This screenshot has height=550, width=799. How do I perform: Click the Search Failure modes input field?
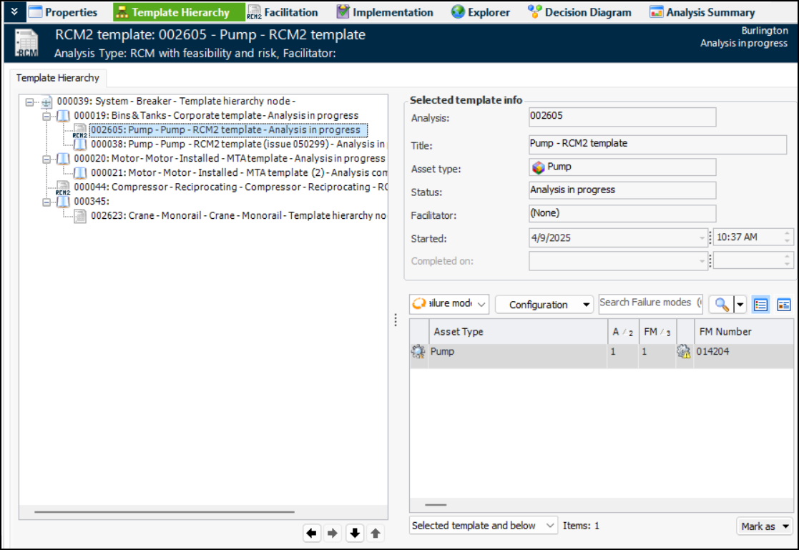click(650, 303)
